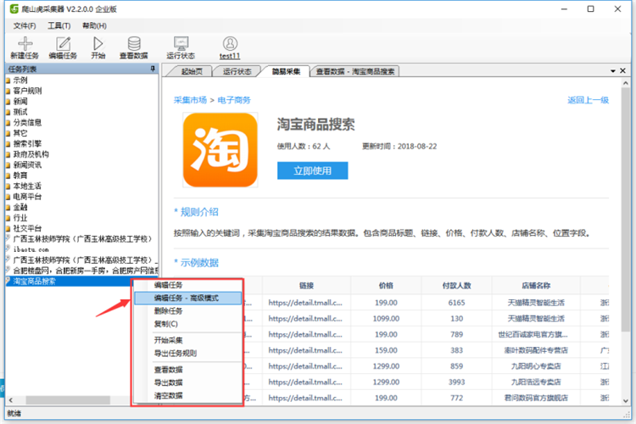Click the test11 user account icon

230,43
